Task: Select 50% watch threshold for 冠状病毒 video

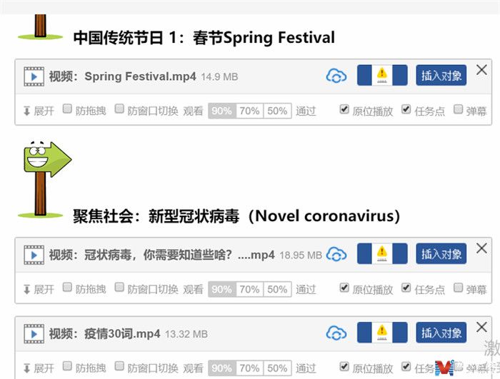Action: 277,290
